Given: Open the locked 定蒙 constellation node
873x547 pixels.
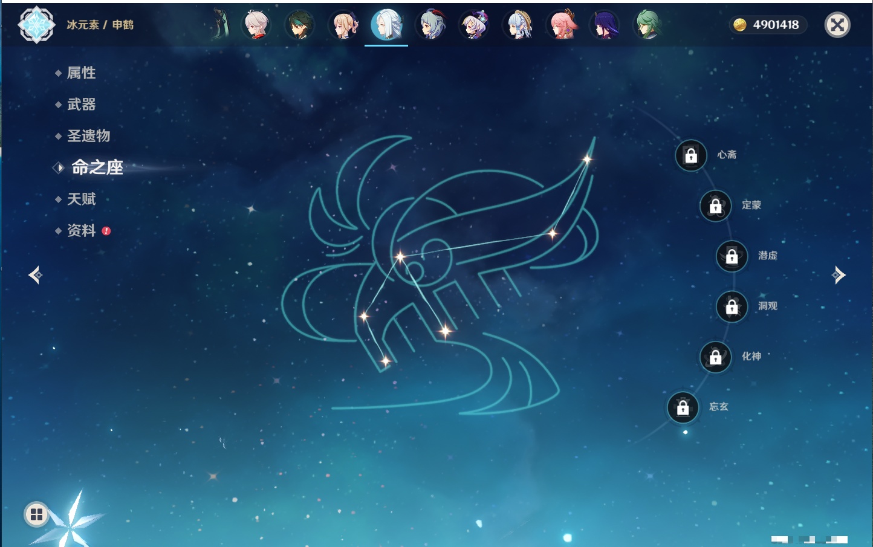Looking at the screenshot, I should tap(715, 206).
